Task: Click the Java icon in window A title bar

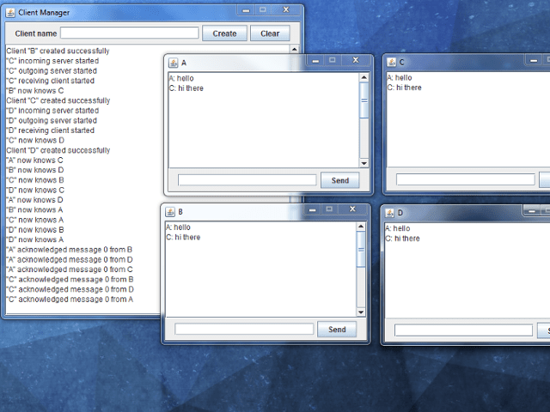Action: (x=173, y=63)
